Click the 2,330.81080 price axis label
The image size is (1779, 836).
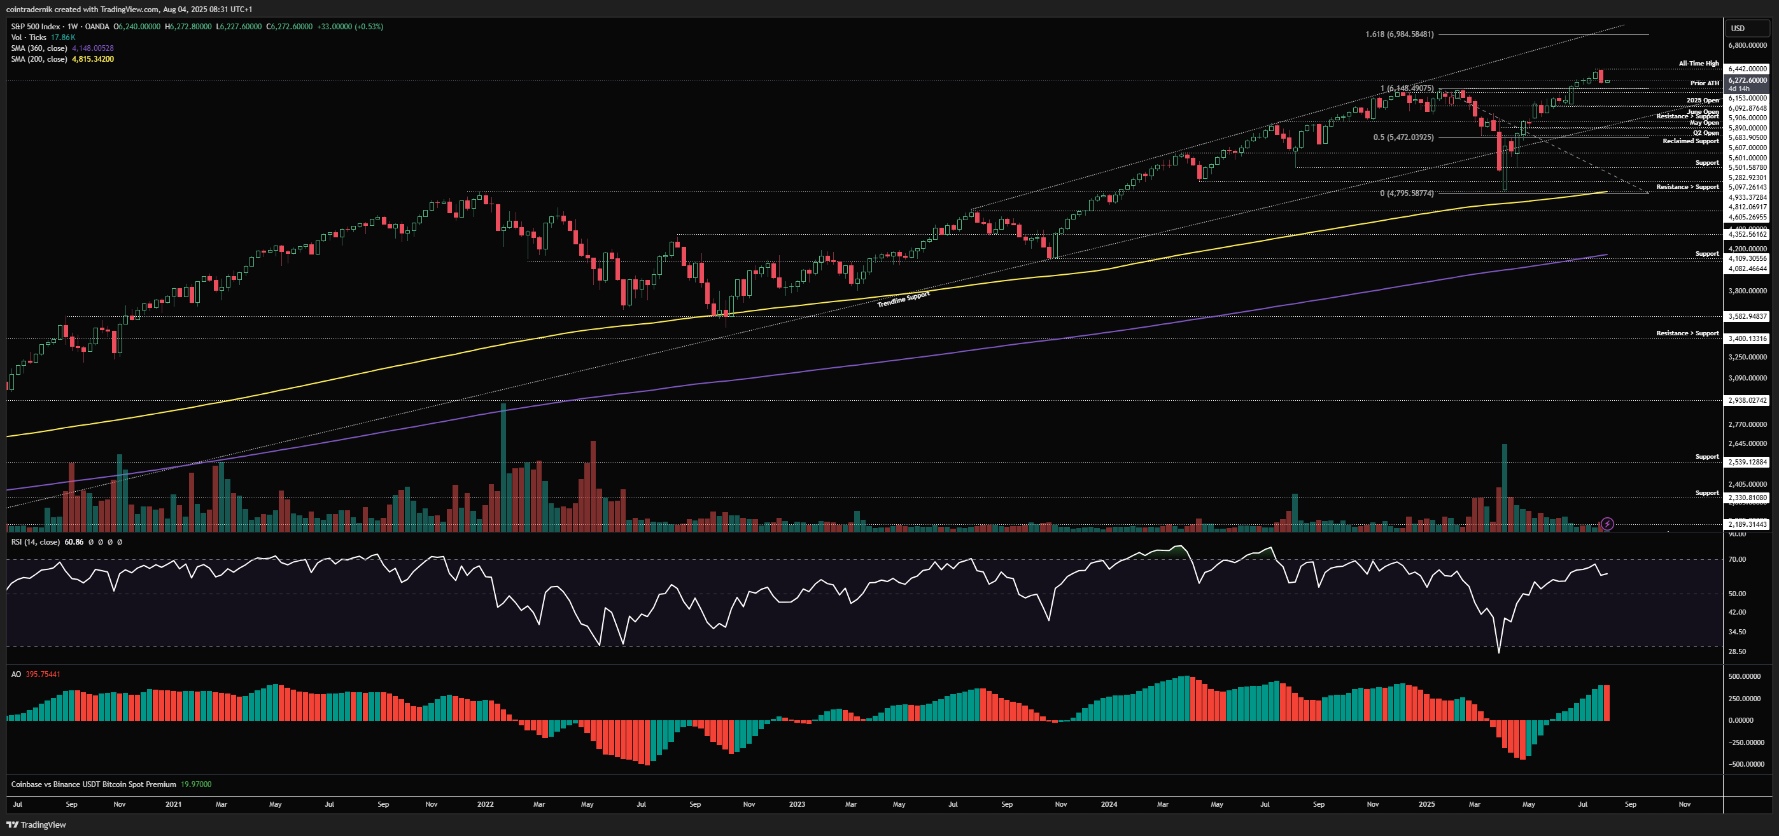pyautogui.click(x=1747, y=498)
